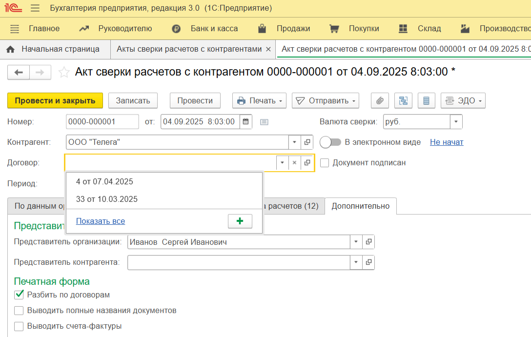Screen dimensions: 531x337
Task: Click the accounting entries list icon
Action: coord(426,101)
